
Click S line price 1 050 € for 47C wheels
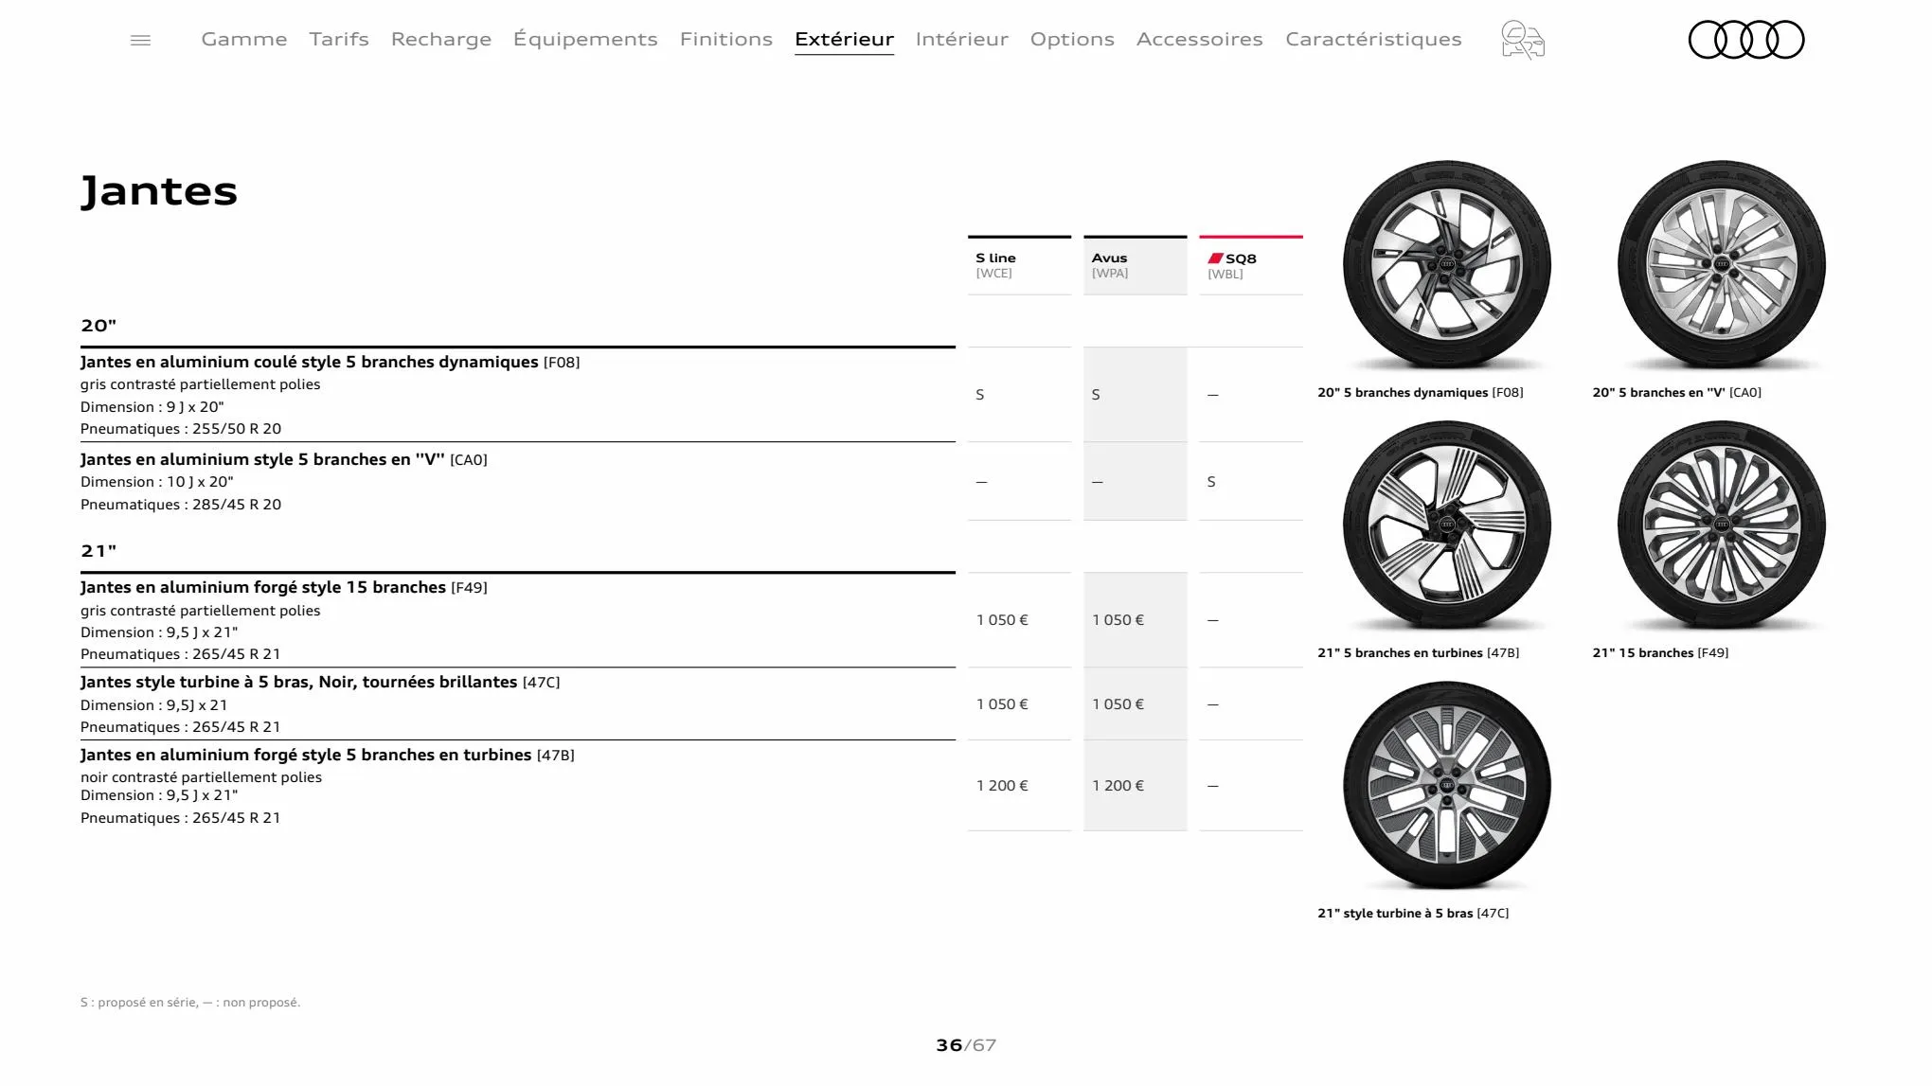click(1002, 704)
